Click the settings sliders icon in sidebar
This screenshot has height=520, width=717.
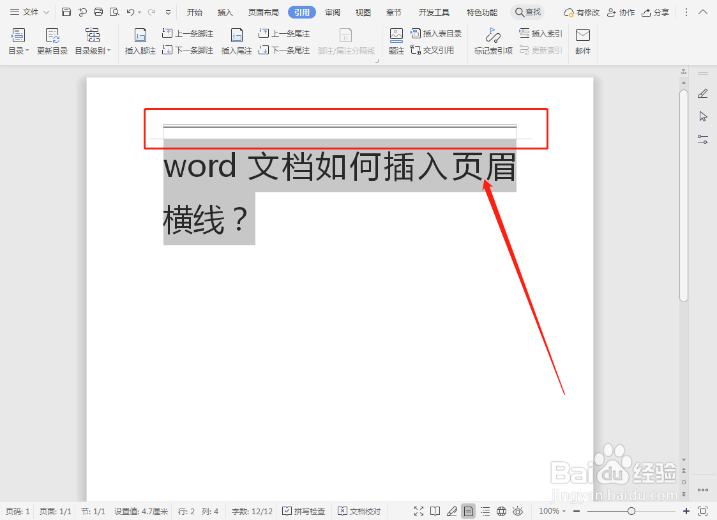[x=703, y=139]
